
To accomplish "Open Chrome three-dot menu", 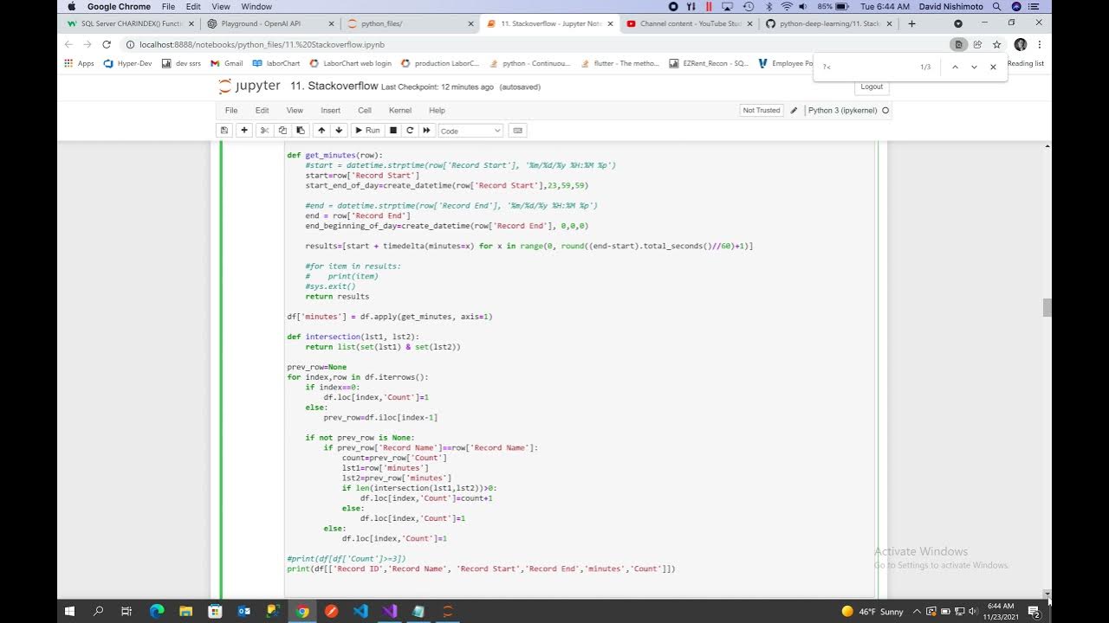I will coord(1039,44).
